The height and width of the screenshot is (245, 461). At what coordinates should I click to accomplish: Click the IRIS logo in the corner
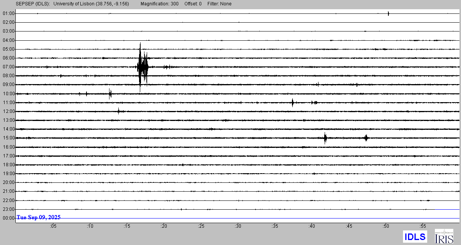[x=443, y=236]
